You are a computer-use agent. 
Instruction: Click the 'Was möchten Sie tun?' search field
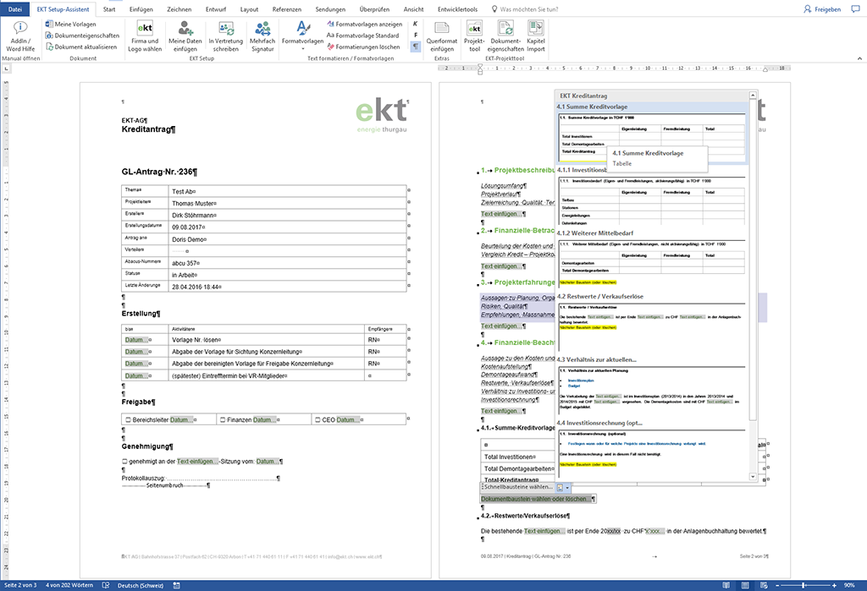(x=529, y=9)
